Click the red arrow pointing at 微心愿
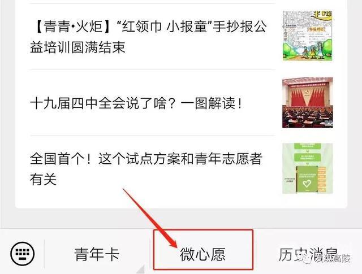The width and height of the screenshot is (362, 274). tap(149, 219)
